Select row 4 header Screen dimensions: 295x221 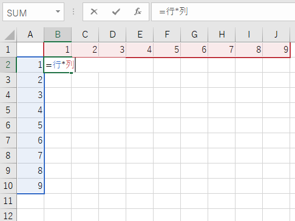pyautogui.click(x=8, y=95)
